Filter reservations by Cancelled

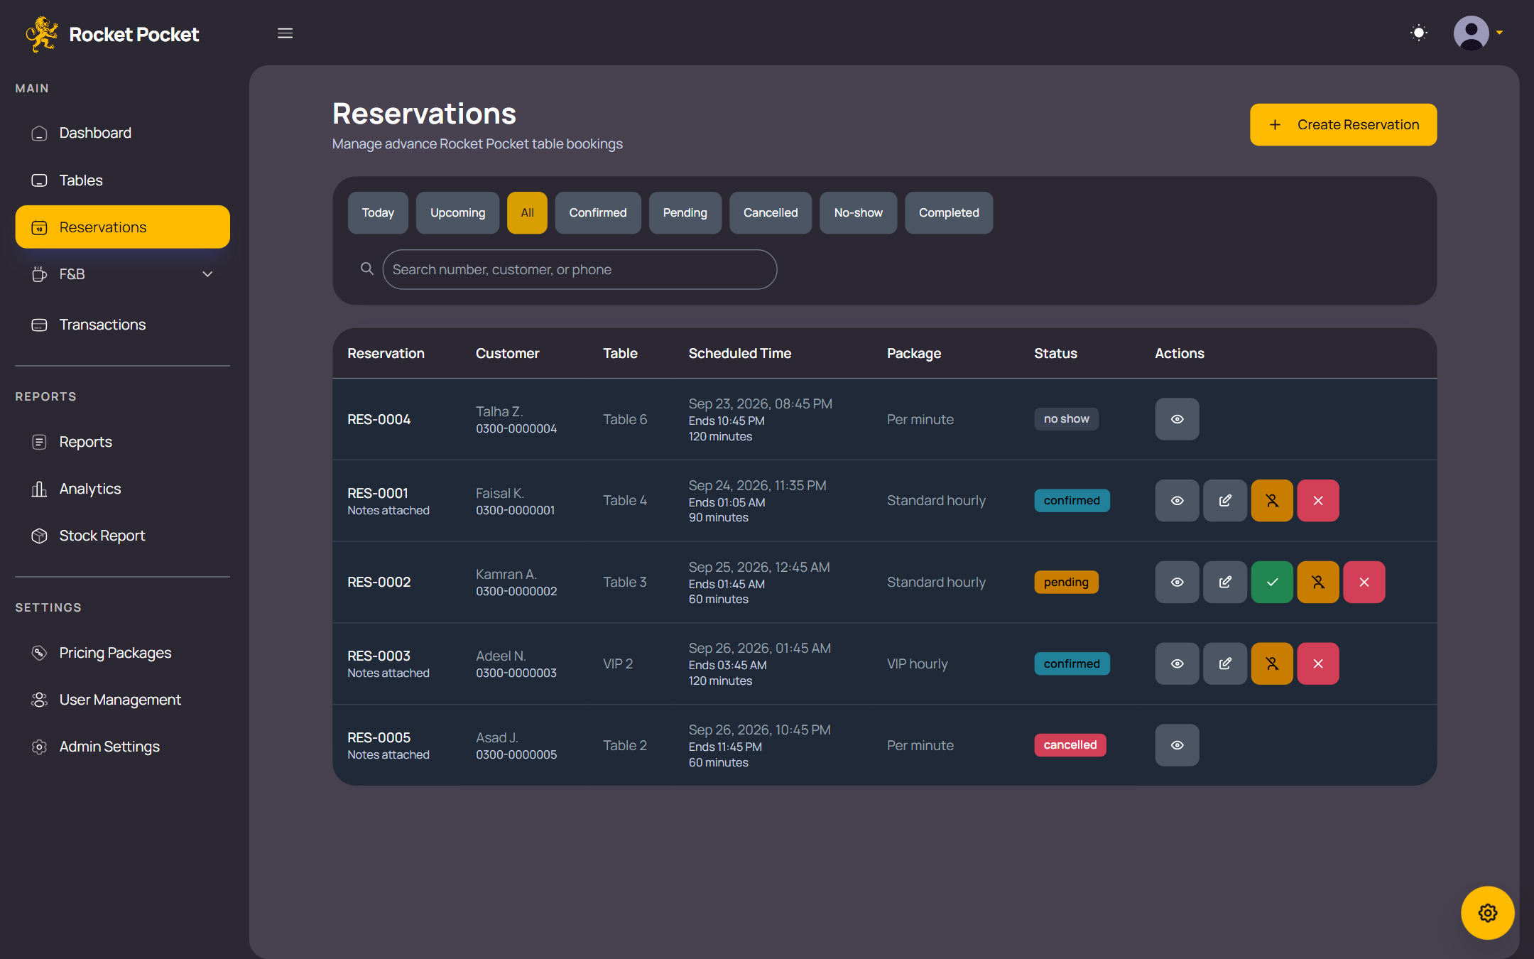point(771,212)
